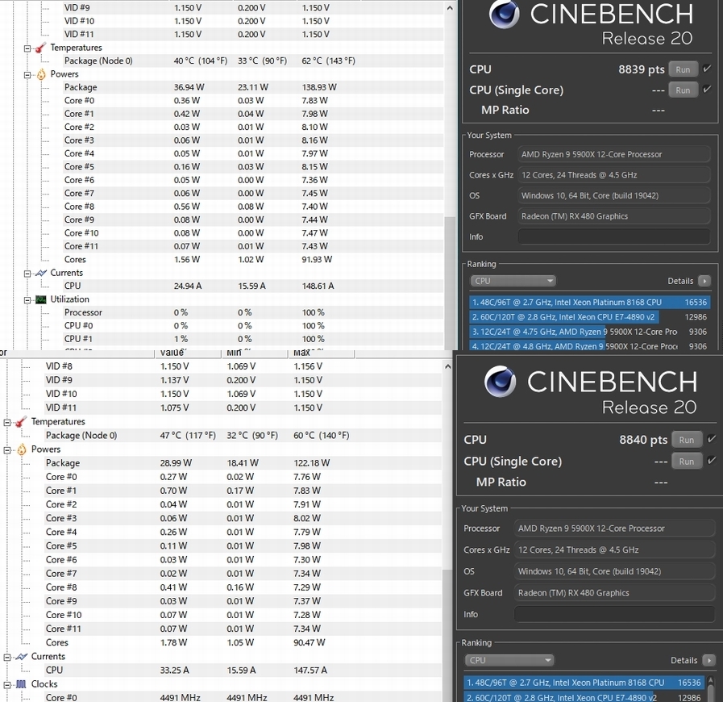
Task: Click the Details arrow icon in upper Ranking
Action: 704,281
